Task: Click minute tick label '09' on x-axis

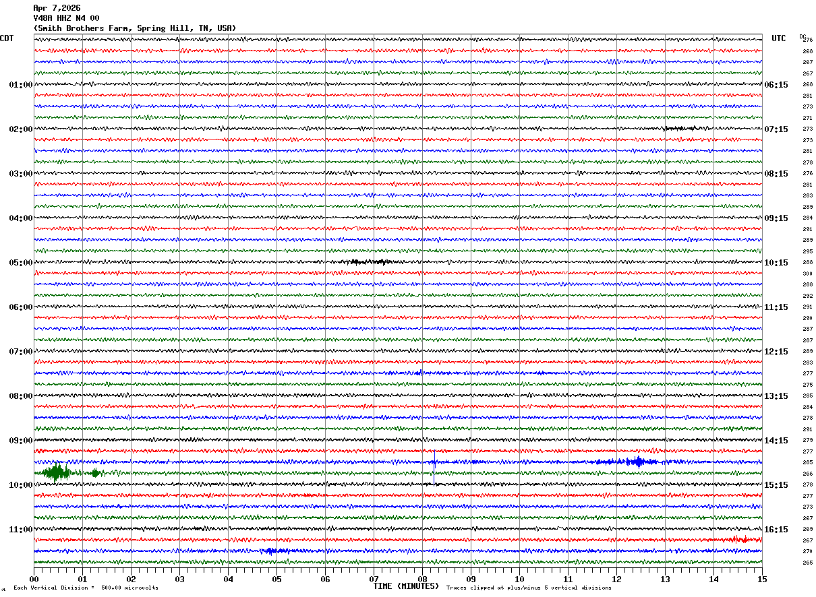Action: (x=471, y=579)
